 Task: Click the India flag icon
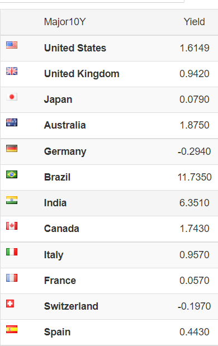coord(12,200)
